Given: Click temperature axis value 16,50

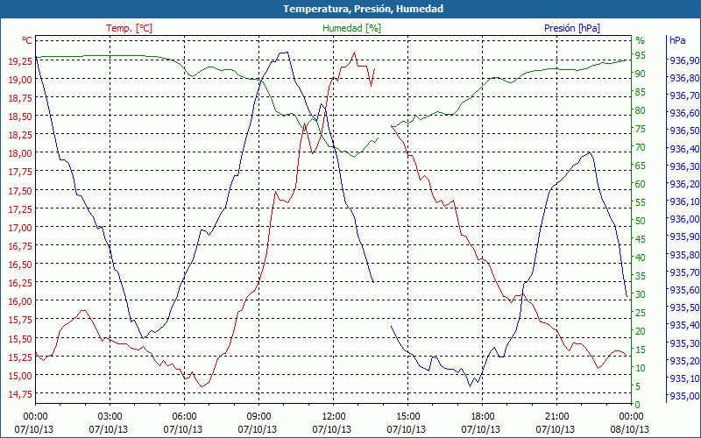Looking at the screenshot, I should tap(20, 265).
